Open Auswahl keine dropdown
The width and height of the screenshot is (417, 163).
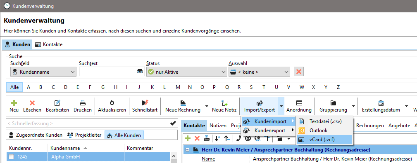(x=259, y=72)
